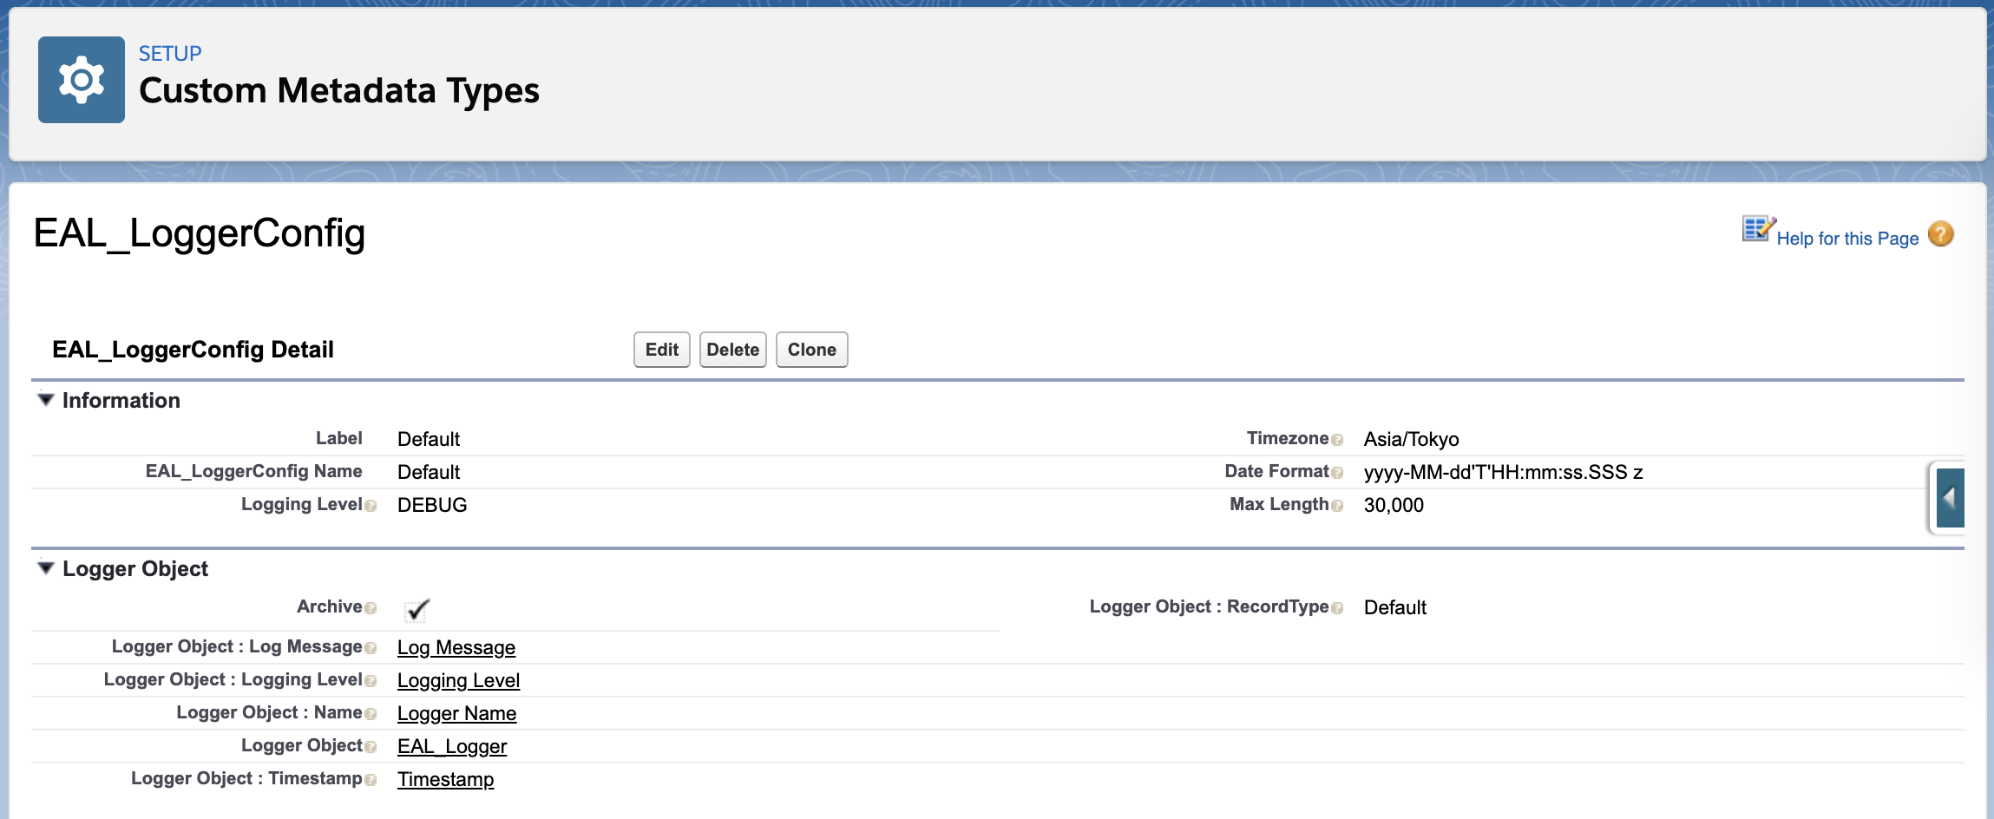Show help icon next to Logger Object label
The width and height of the screenshot is (1994, 819).
coord(371,747)
